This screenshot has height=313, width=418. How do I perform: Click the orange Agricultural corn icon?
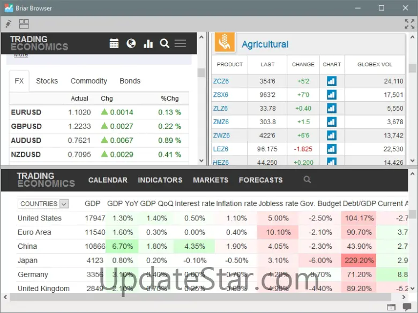pyautogui.click(x=225, y=42)
